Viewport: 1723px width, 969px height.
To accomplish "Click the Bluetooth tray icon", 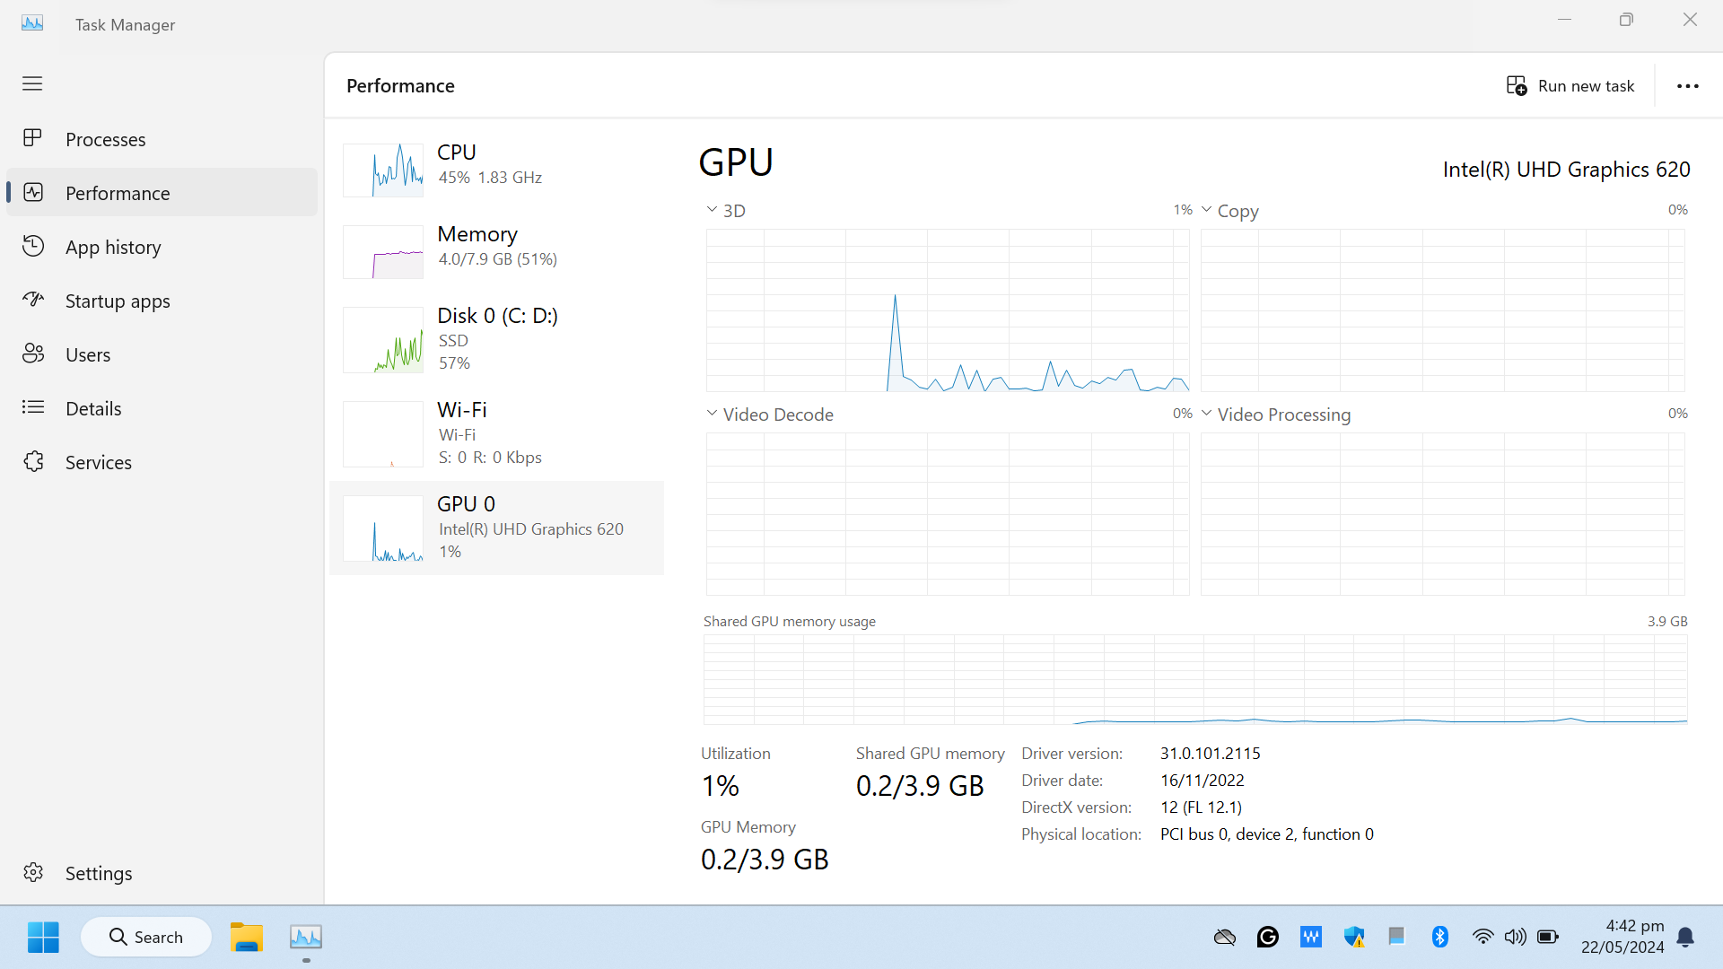I will [x=1439, y=937].
